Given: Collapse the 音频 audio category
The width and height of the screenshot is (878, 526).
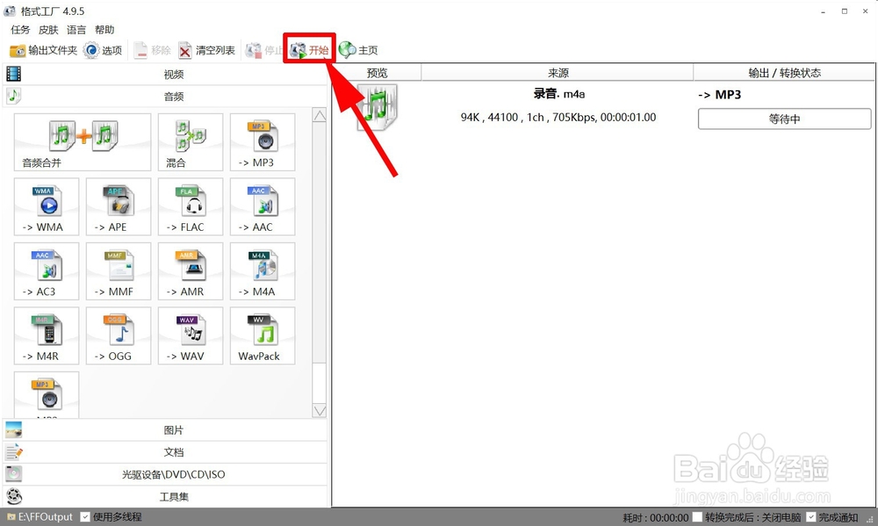Looking at the screenshot, I should pos(166,97).
